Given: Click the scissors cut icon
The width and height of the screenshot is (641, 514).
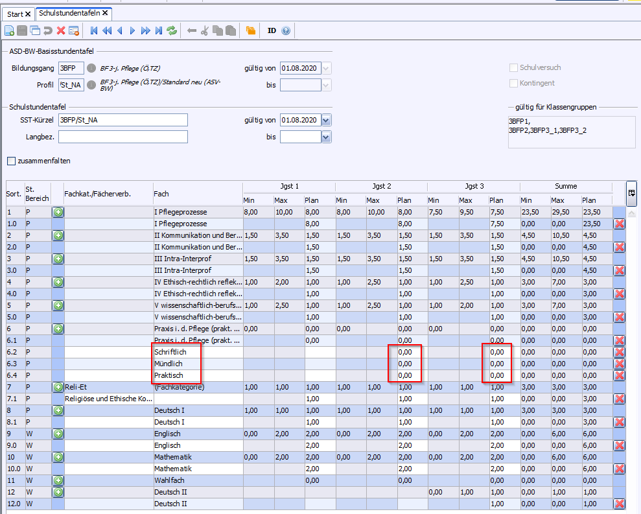Looking at the screenshot, I should 204,30.
